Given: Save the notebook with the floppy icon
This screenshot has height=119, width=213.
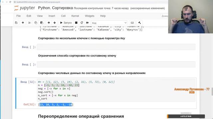Looking at the screenshot, I should pyautogui.click(x=16, y=23).
